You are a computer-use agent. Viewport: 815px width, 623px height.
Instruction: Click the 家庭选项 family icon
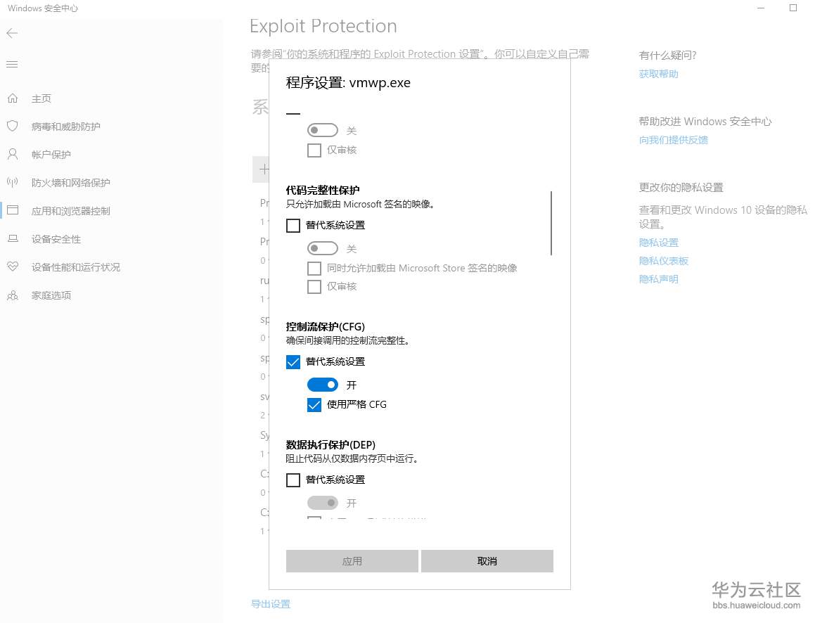click(x=12, y=295)
